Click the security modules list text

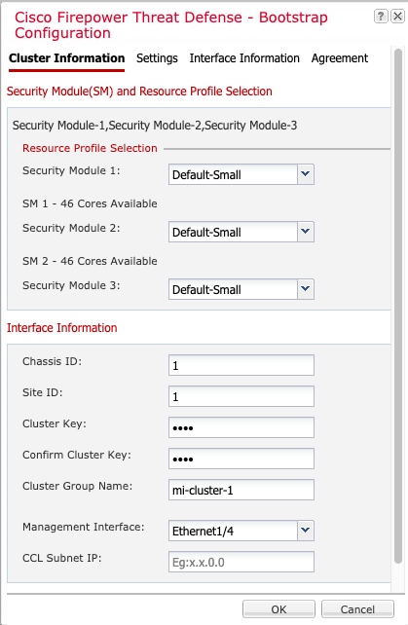point(155,126)
